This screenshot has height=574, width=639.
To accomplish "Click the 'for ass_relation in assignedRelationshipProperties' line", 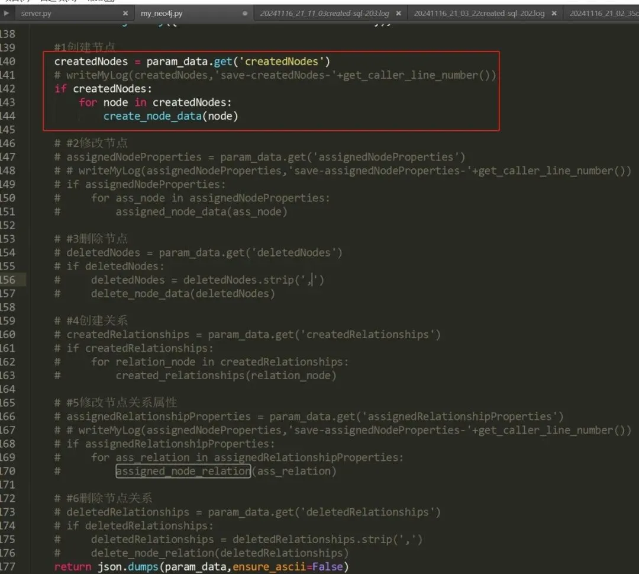I will [x=229, y=458].
